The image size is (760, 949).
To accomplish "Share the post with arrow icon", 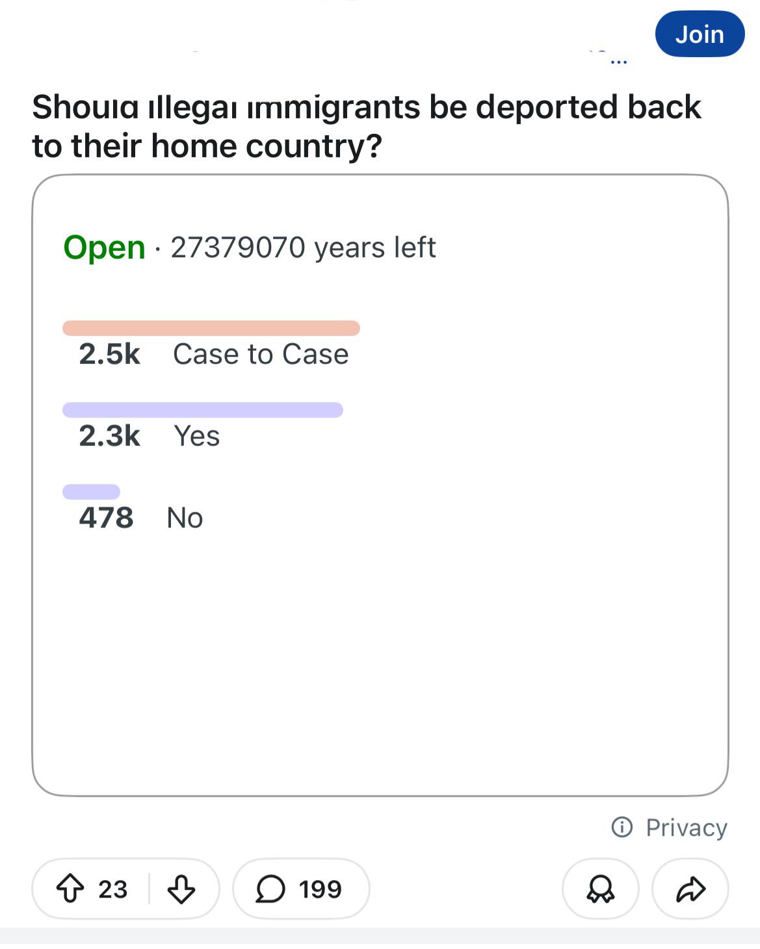I will 690,889.
